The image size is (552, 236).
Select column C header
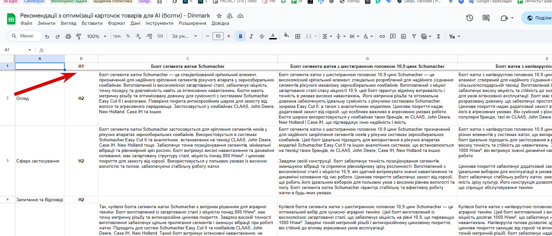click(x=188, y=59)
